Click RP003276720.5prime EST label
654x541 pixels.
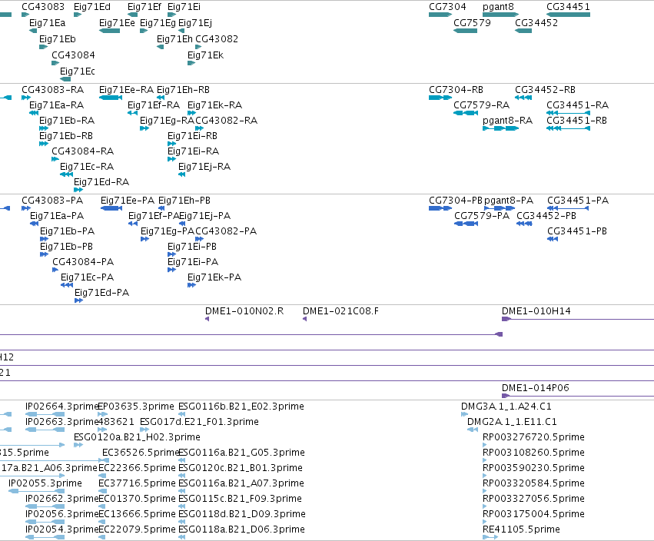coord(533,437)
